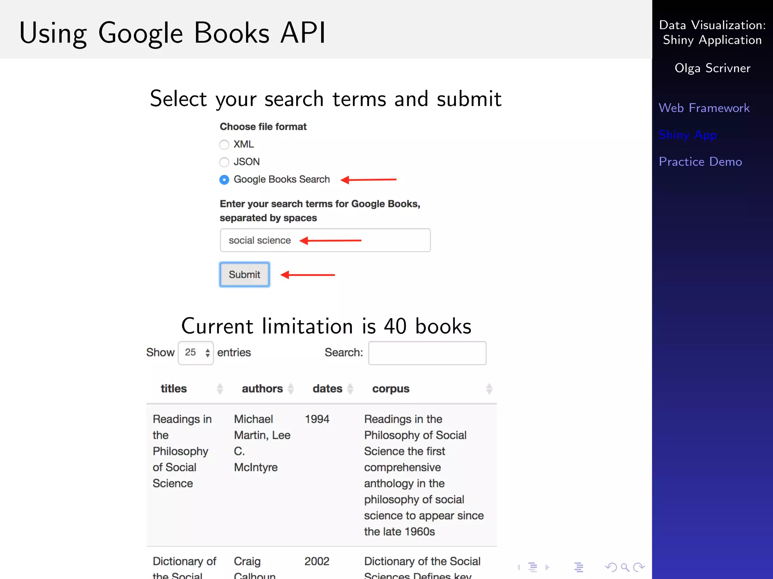Sort by the corpus column arrows
This screenshot has height=579, width=773.
pos(489,389)
